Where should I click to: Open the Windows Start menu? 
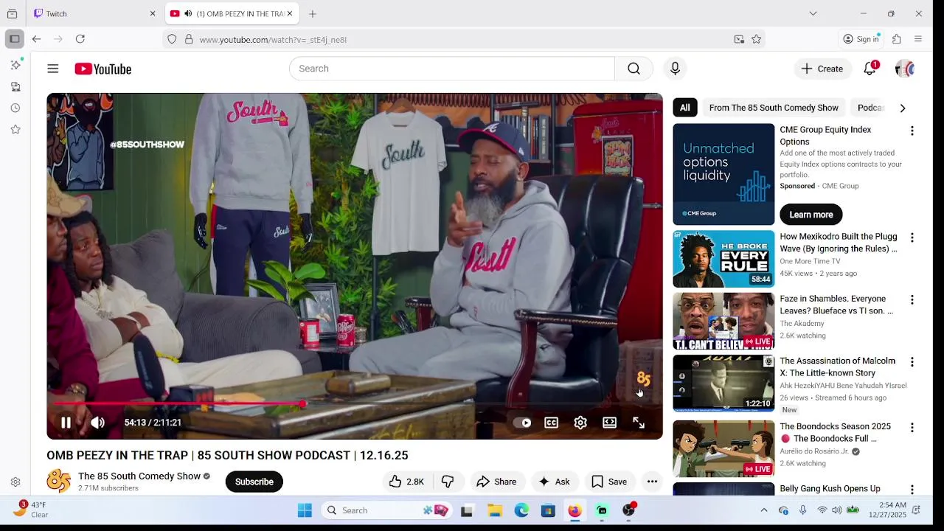(305, 510)
